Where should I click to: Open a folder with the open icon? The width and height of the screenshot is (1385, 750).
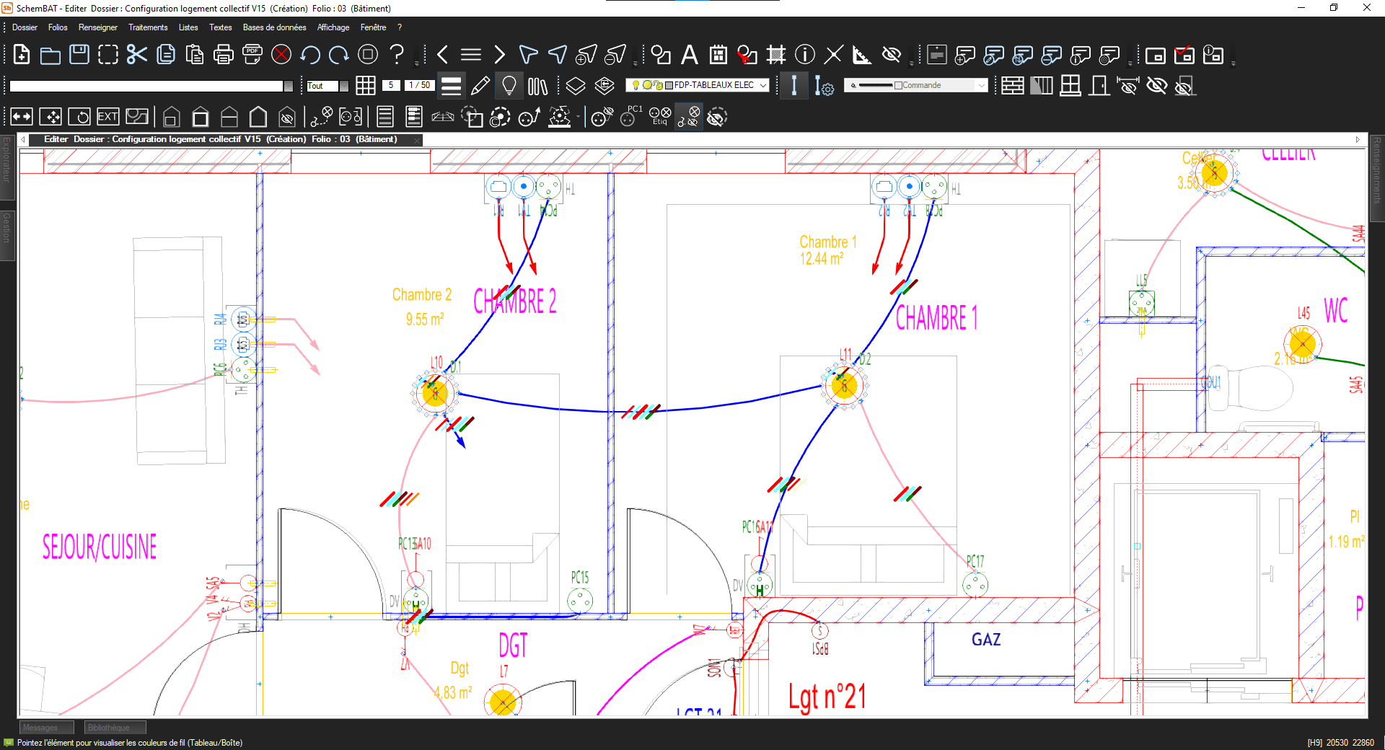[x=50, y=55]
